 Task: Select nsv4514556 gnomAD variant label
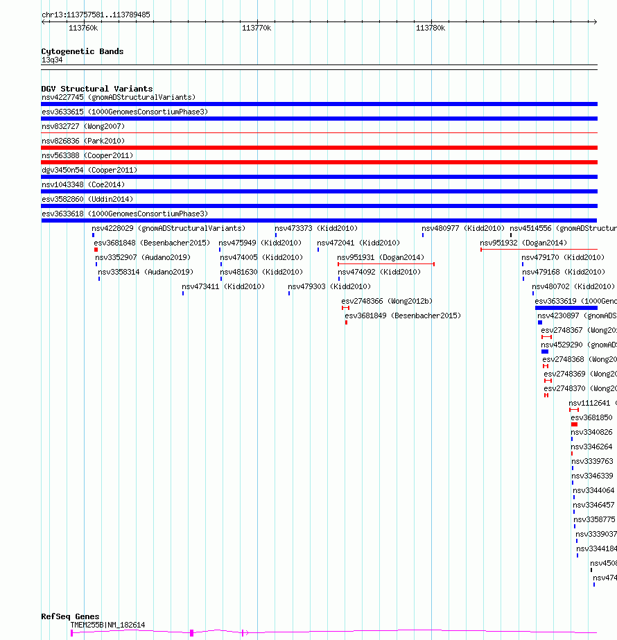click(563, 228)
